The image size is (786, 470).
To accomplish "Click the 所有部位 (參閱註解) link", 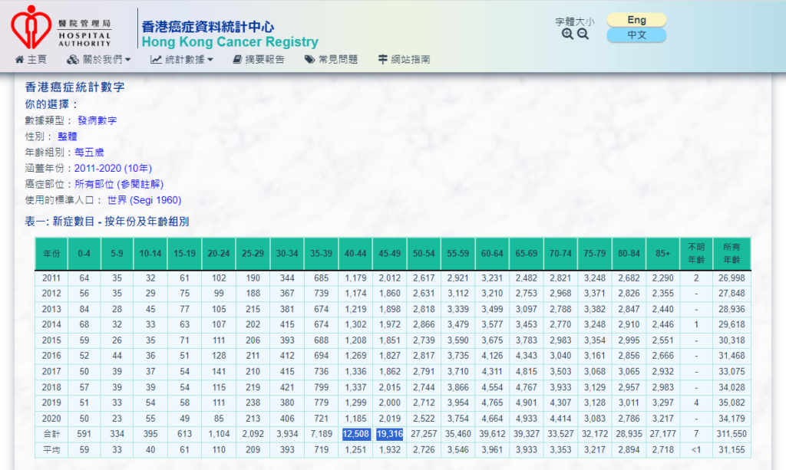I will pos(119,184).
